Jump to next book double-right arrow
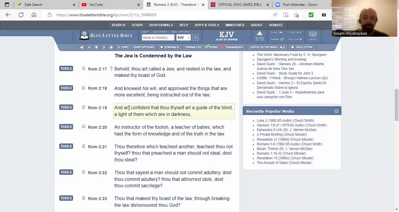 point(111,47)
